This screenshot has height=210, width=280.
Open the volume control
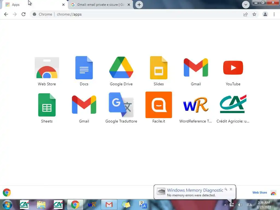(240, 205)
